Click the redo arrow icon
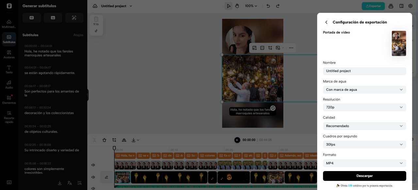 pyautogui.click(x=278, y=6)
